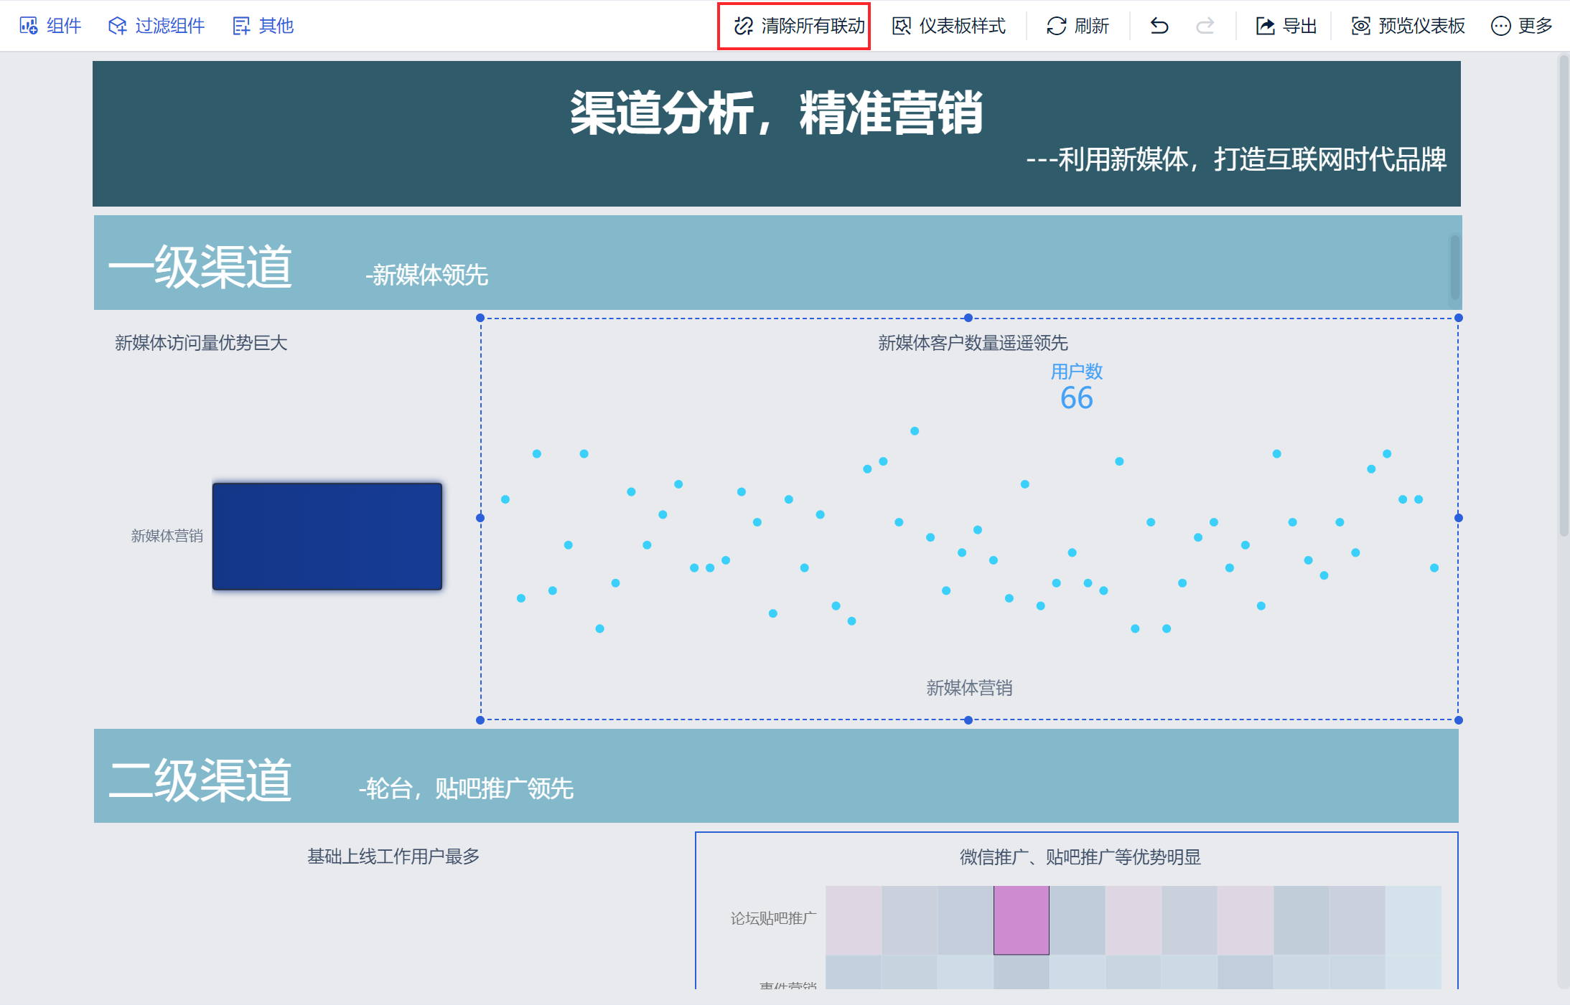
Task: Click the 其他 list icon
Action: tap(241, 26)
